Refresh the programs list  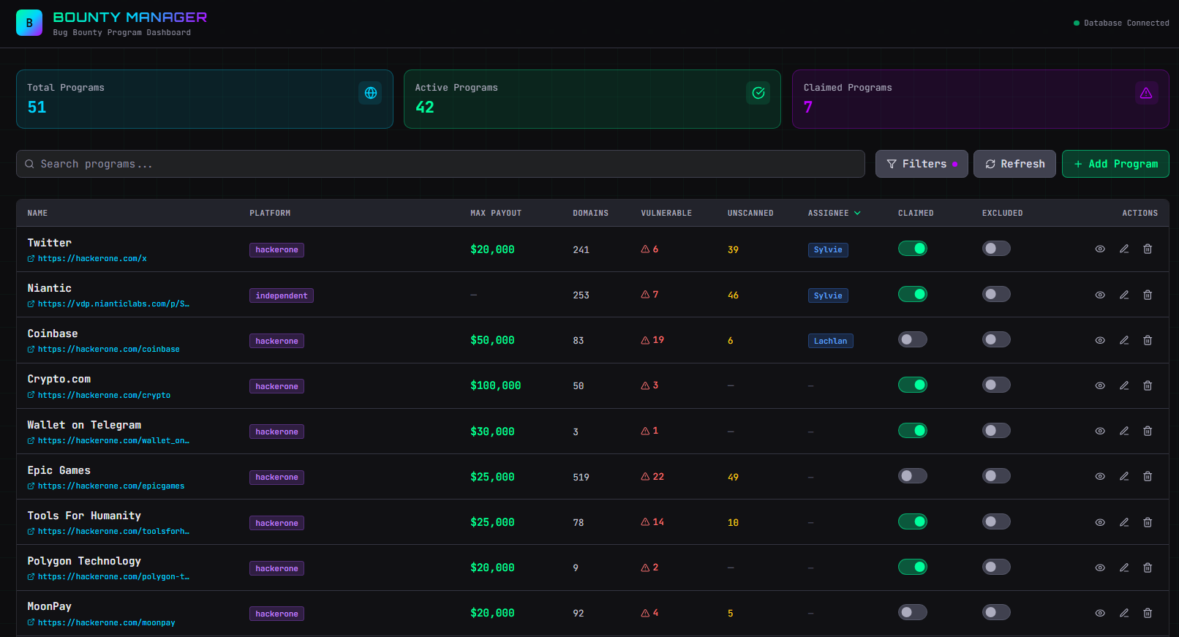(1014, 164)
